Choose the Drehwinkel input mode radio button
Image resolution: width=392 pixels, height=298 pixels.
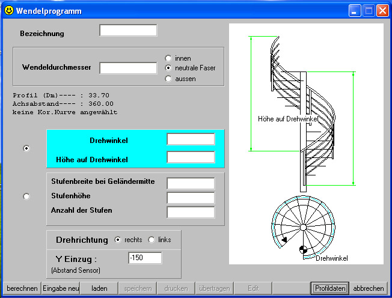point(26,148)
